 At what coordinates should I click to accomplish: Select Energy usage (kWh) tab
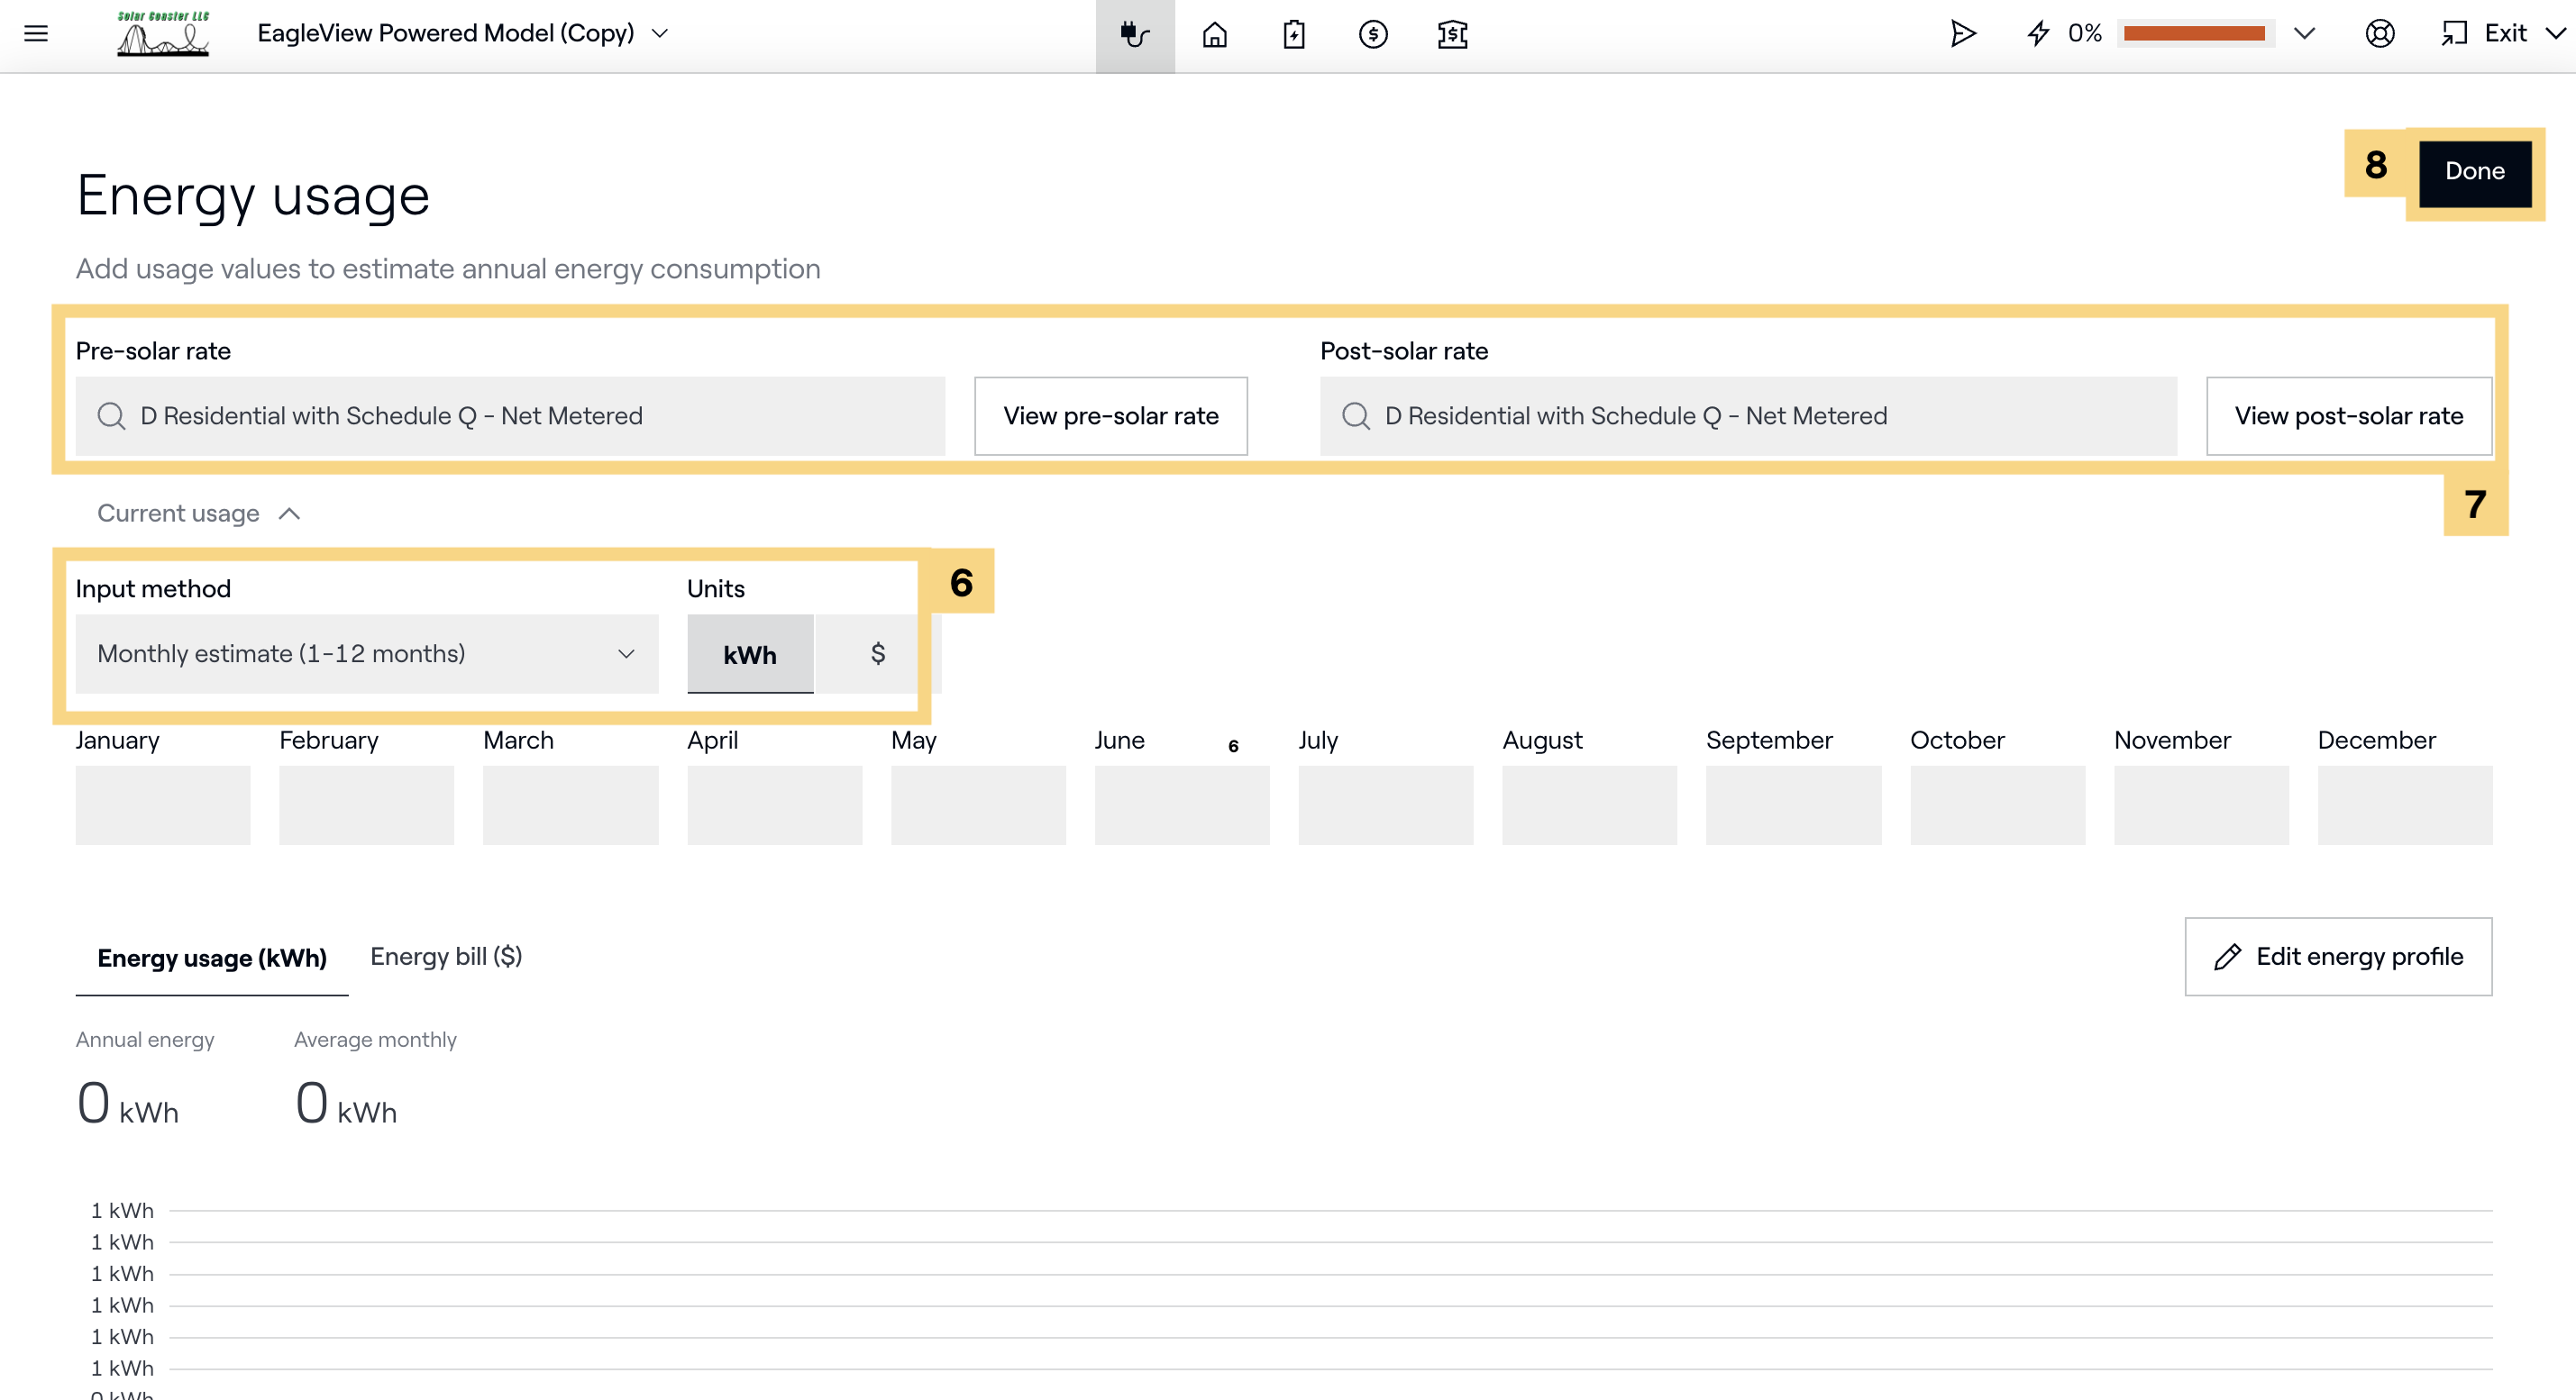(212, 958)
